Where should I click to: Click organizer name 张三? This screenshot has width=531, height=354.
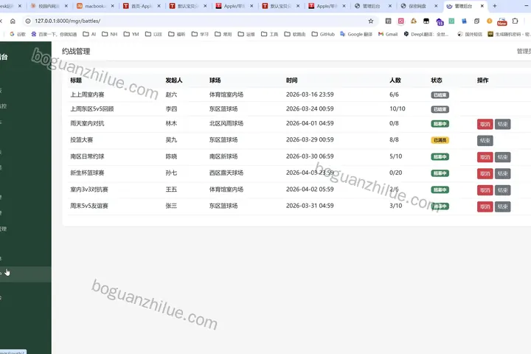[171, 206]
